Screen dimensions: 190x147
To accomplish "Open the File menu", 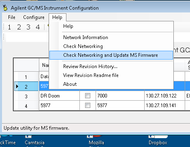I will point(12,17).
